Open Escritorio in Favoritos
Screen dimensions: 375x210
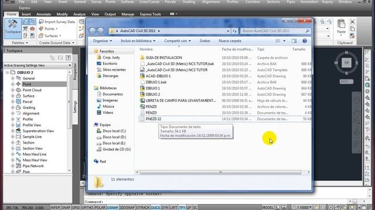(110, 64)
